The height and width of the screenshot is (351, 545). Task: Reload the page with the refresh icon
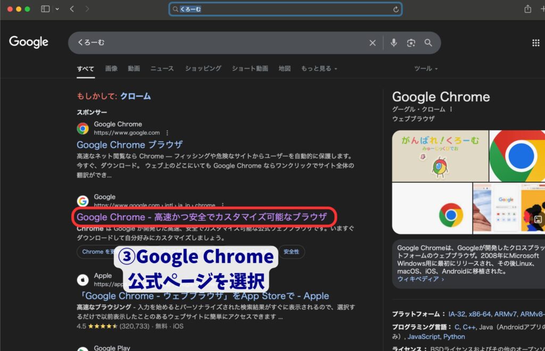click(x=395, y=10)
